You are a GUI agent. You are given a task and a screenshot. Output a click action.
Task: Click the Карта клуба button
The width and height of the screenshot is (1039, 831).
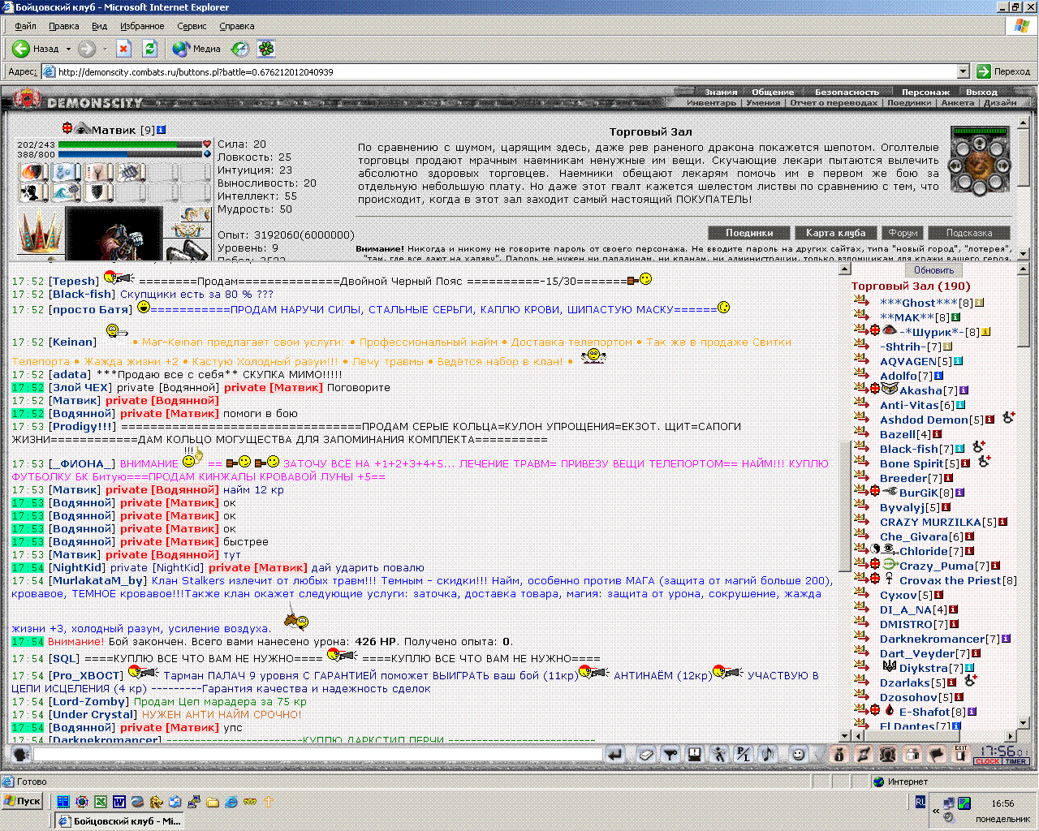[x=835, y=233]
